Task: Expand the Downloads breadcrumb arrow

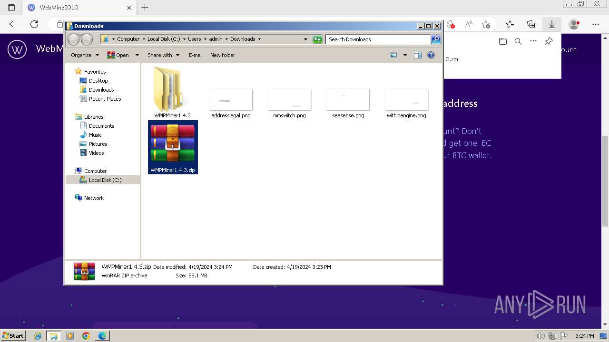Action: 259,39
